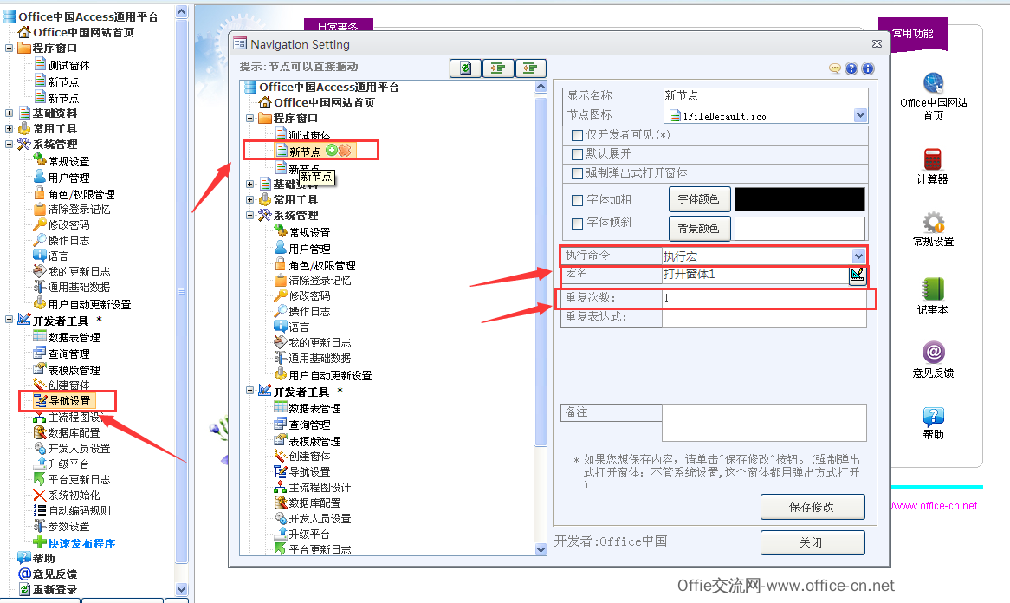Click the 关闭 button
The height and width of the screenshot is (603, 1010).
(x=813, y=542)
